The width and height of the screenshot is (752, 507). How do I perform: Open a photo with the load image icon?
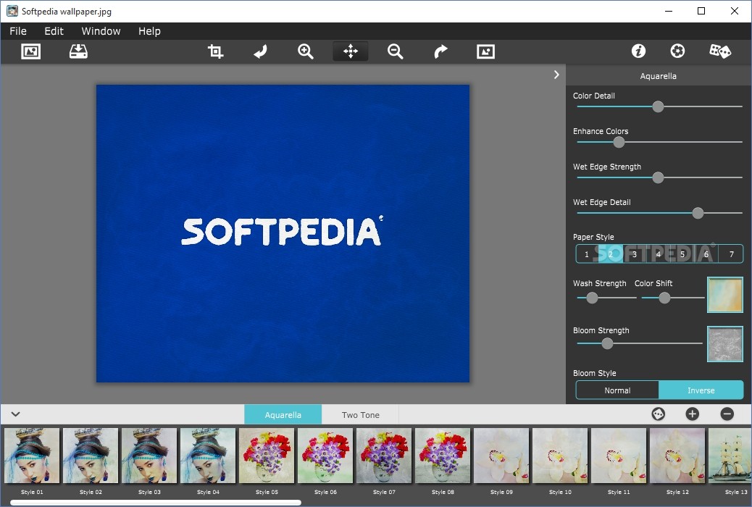pos(30,51)
